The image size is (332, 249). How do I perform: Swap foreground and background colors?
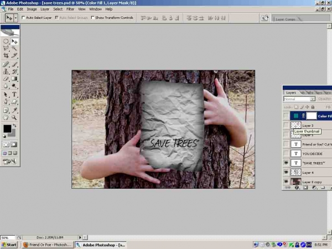click(14, 126)
